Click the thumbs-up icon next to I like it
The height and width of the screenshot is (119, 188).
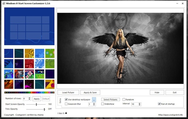[x=66, y=113]
